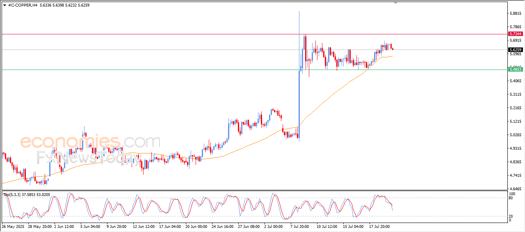Click the #C-COPPER,H4 chart title
525x232 pixels.
point(23,5)
